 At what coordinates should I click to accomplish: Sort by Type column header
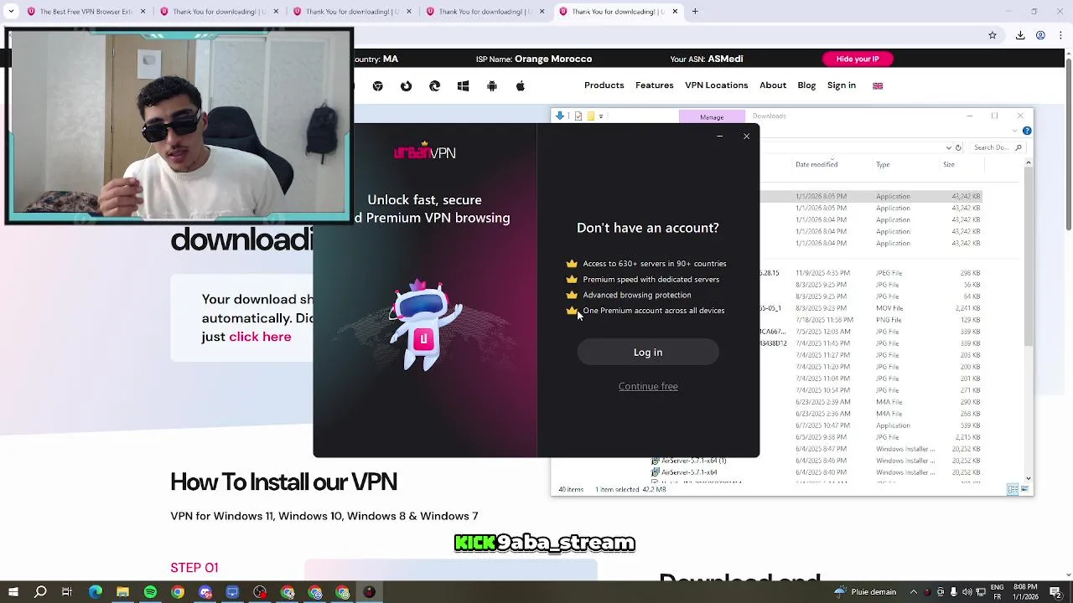883,164
